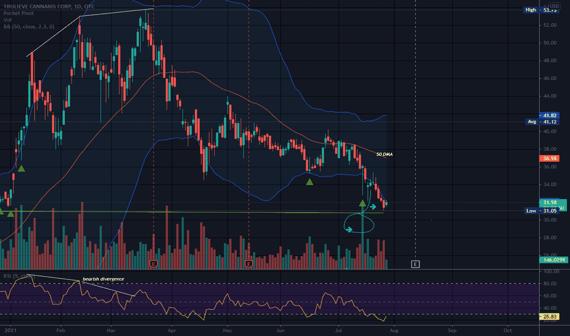Select the pocket pivot triangle at early January 2021

10,214
